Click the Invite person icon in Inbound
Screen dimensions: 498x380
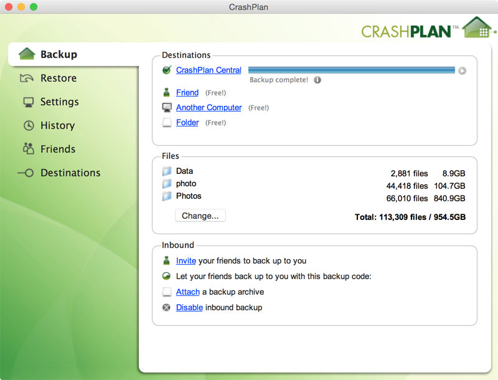(166, 260)
